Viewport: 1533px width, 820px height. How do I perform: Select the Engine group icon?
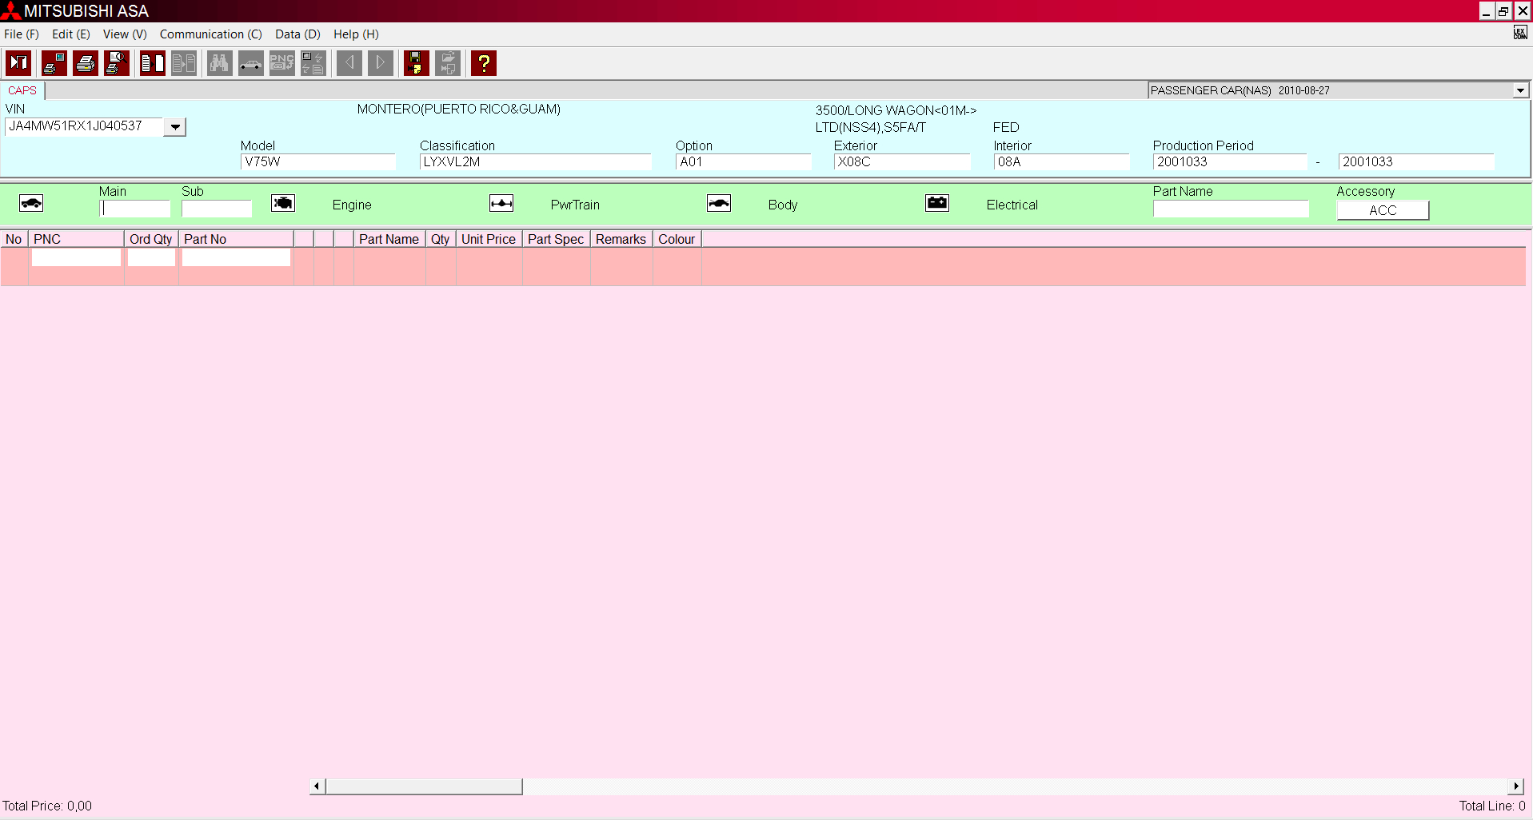283,204
